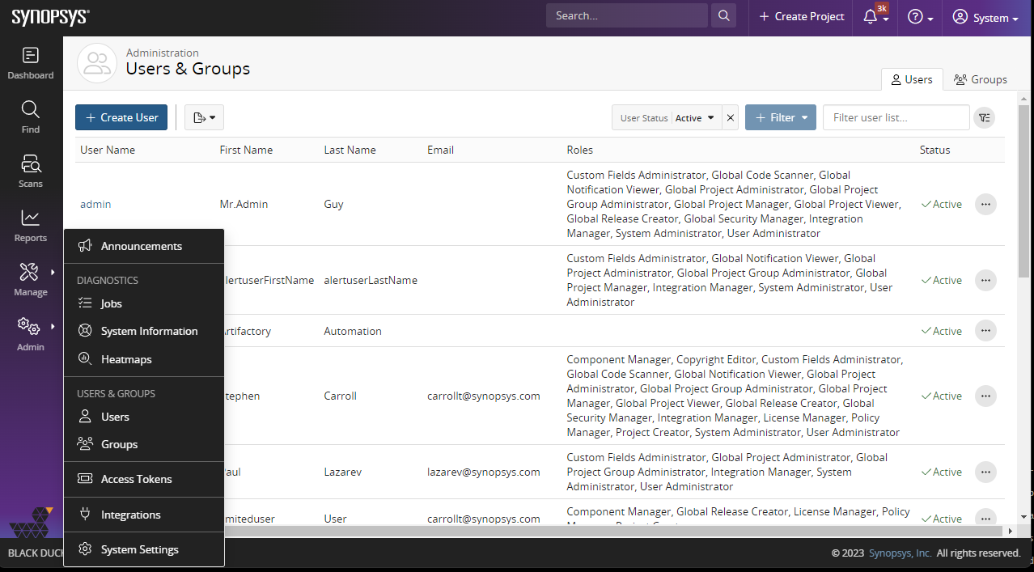The width and height of the screenshot is (1034, 572).
Task: Sort by Last Name column header
Action: point(350,150)
